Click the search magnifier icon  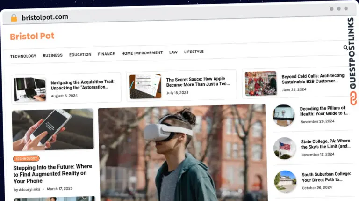(x=345, y=47)
